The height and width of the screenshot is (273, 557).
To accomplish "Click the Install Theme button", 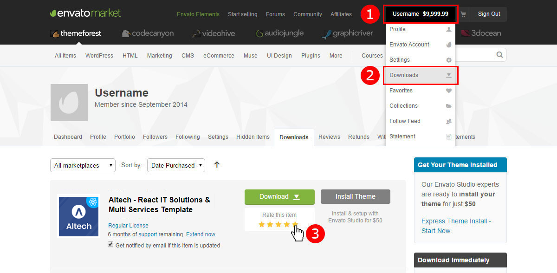I will [x=355, y=197].
